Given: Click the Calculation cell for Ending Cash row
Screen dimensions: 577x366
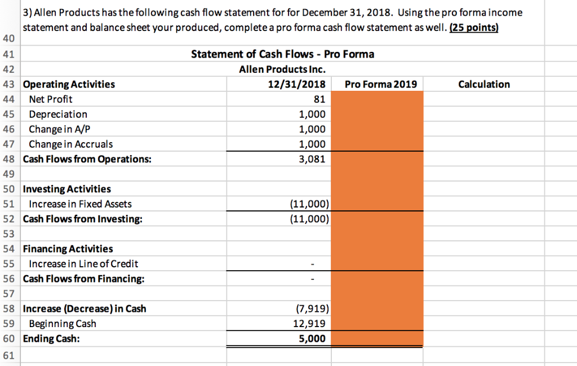Looking at the screenshot, I should (484, 338).
